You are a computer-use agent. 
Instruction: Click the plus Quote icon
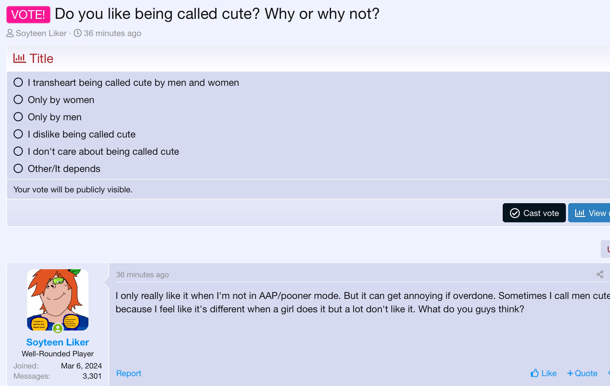(570, 373)
